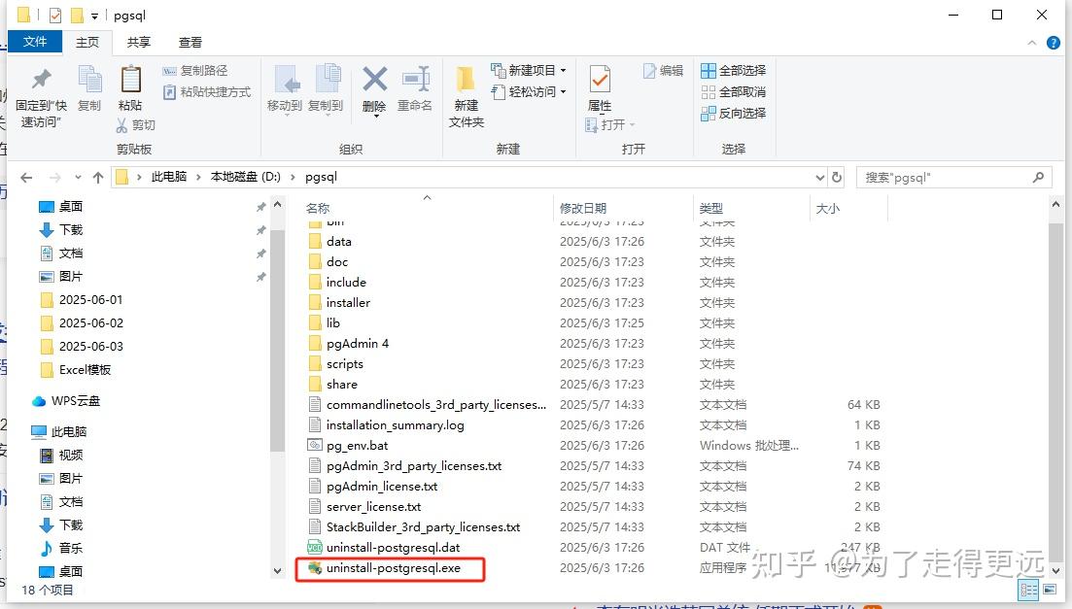The width and height of the screenshot is (1072, 609).
Task: Select 2025-06-01 folder in navigation pane
Action: [91, 300]
